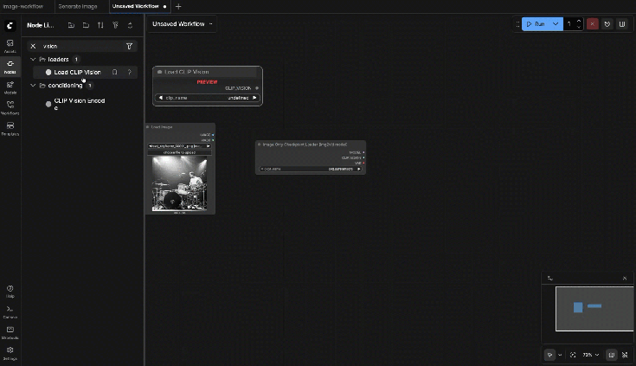Viewport: 636px width, 366px height.
Task: Open the Assets sidebar panel
Action: (x=10, y=46)
